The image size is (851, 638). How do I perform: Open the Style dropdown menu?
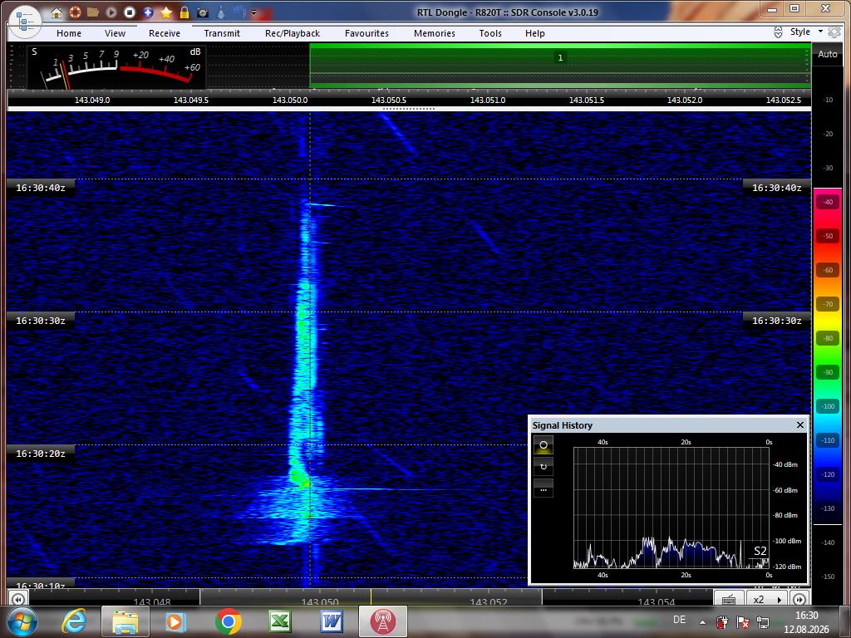pyautogui.click(x=806, y=32)
